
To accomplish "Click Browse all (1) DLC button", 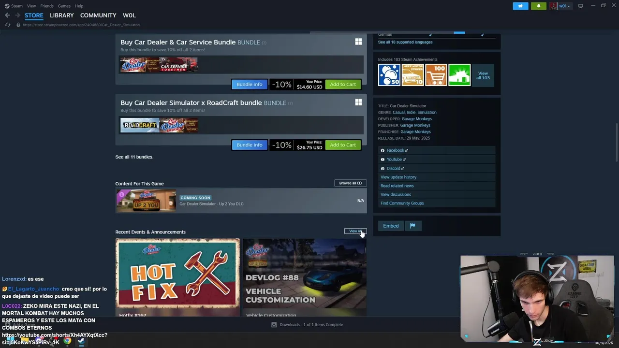I will click(x=350, y=183).
